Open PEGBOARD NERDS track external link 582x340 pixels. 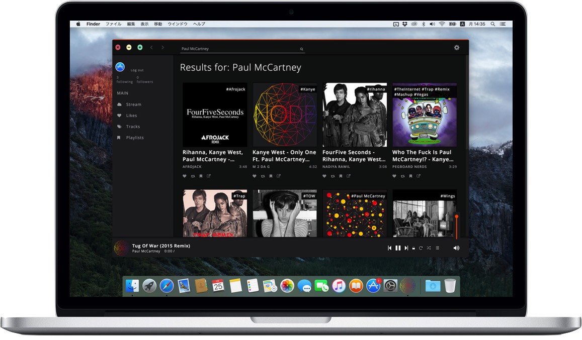[419, 176]
